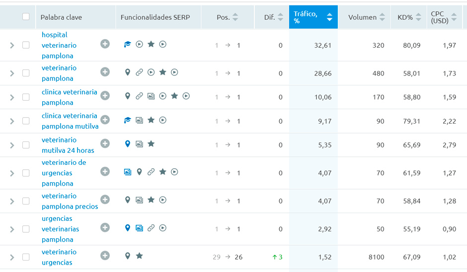Viewport: 467px width, 272px height.
Task: Expand the 'hospital veterinario pamplona' row
Action: (x=12, y=45)
